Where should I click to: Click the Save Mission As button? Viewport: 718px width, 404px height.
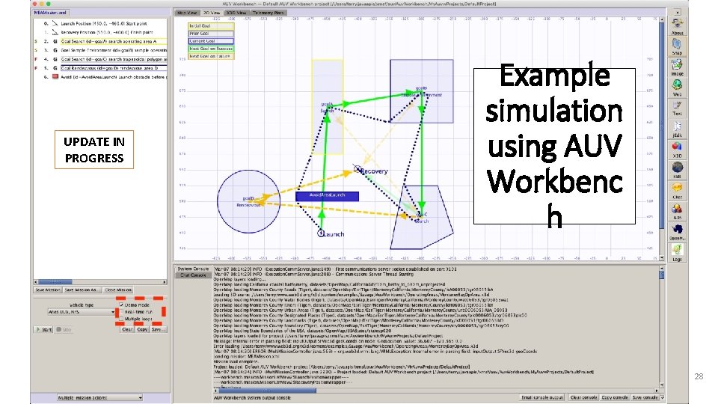pyautogui.click(x=81, y=290)
